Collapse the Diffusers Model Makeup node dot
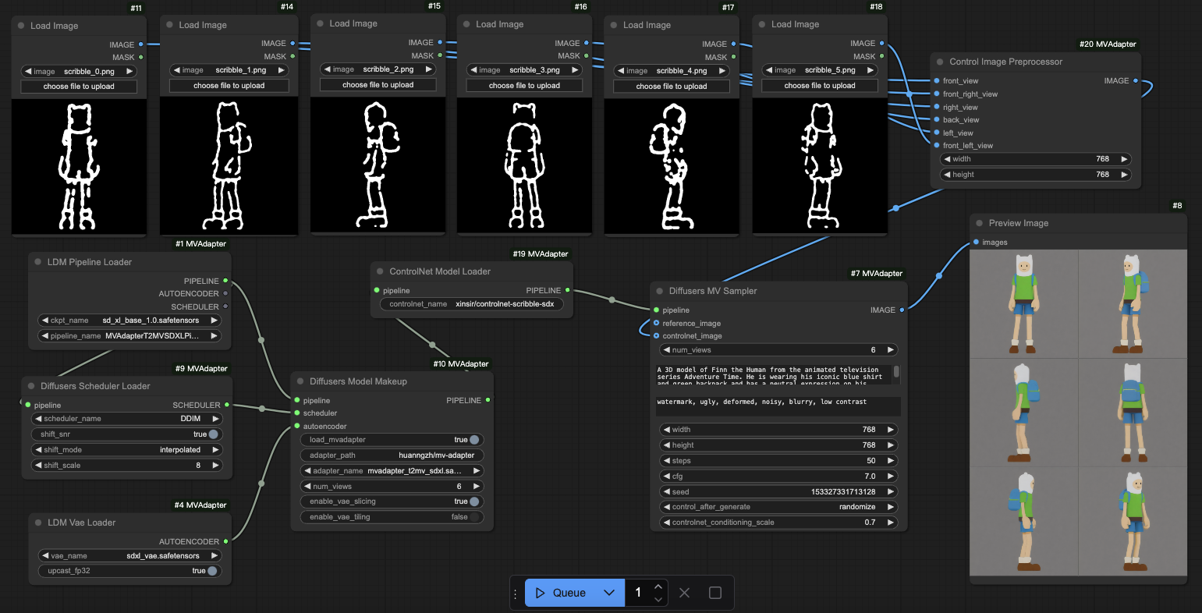Screen dimensions: 1202x613 300,381
